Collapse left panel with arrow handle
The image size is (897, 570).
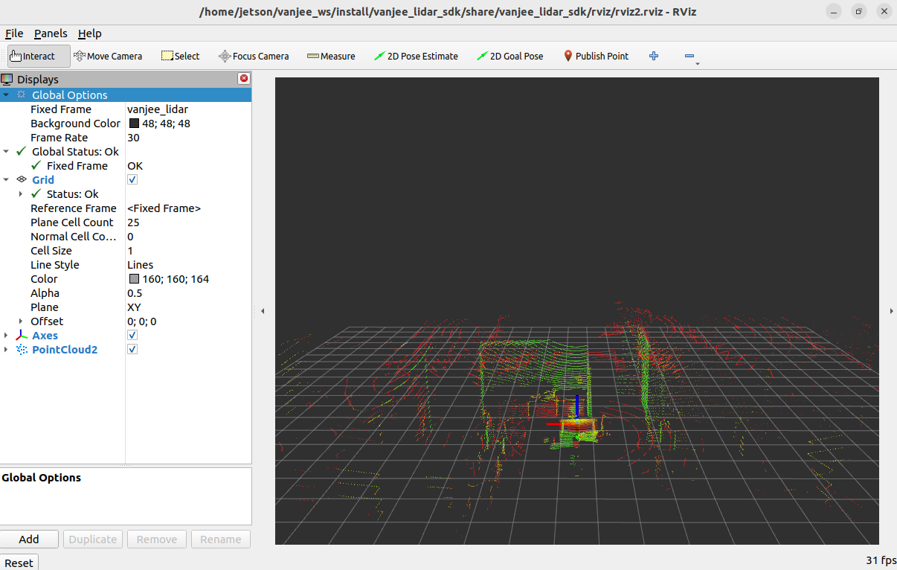coord(263,311)
